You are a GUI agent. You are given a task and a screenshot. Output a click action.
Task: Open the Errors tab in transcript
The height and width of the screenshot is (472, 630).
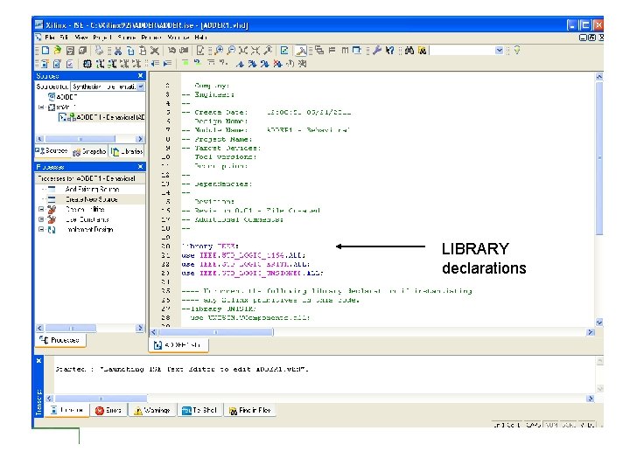109,410
